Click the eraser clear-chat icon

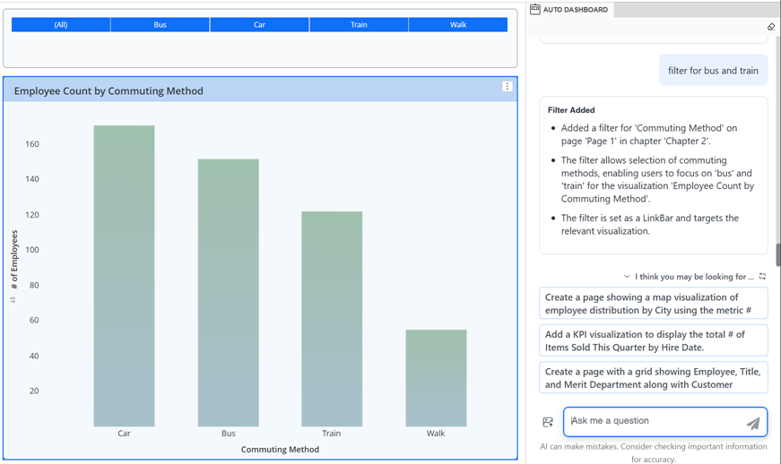(771, 27)
